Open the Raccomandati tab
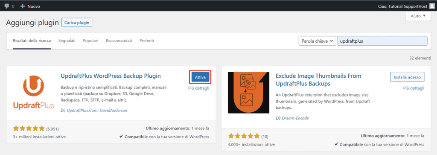Screen dimensions: 437x155 [x=119, y=41]
